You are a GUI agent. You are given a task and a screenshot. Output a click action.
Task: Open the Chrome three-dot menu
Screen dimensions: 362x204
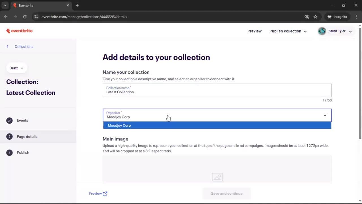356,17
